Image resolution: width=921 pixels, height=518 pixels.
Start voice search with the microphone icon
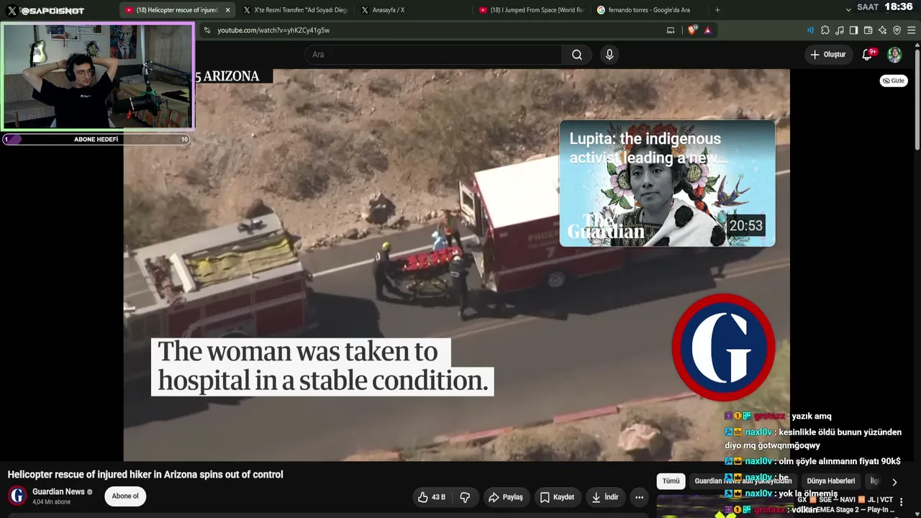pos(609,55)
